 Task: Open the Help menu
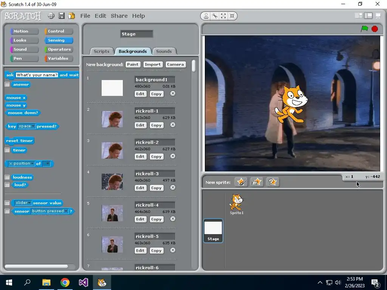[x=138, y=16]
